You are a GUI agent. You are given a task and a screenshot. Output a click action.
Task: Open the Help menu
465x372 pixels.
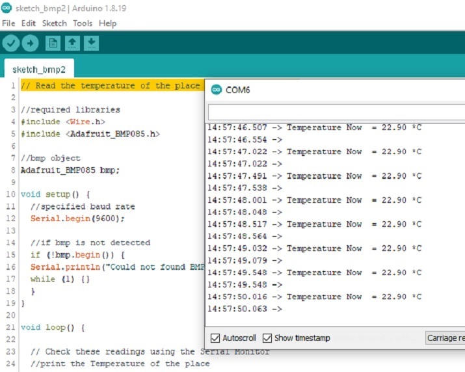pos(108,23)
